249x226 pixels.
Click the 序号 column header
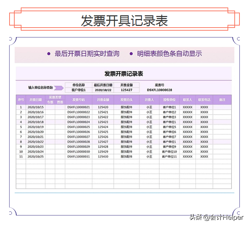(21, 100)
